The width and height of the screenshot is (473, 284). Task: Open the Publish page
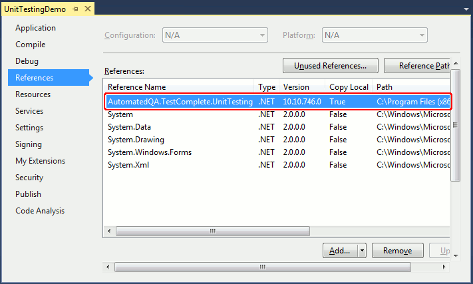pos(29,194)
